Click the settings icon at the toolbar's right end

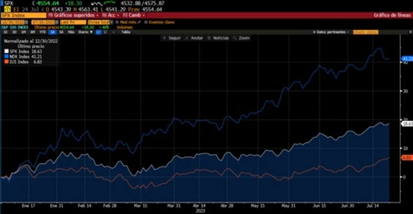tap(407, 32)
